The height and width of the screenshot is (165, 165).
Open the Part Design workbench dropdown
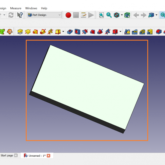(44, 15)
